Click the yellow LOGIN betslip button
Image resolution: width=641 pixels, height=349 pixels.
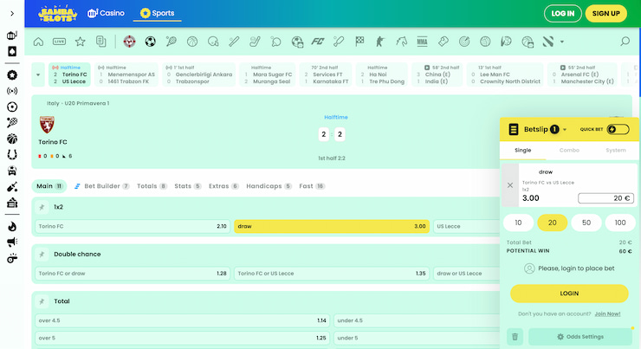tap(569, 294)
